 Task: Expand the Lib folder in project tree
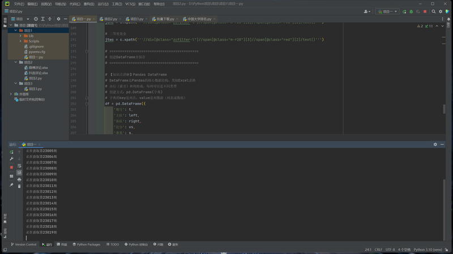click(x=21, y=36)
